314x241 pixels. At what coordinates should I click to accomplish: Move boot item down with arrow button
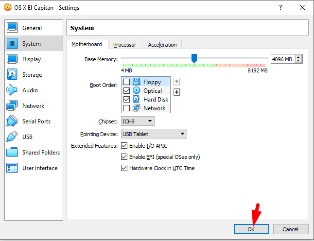coord(177,92)
